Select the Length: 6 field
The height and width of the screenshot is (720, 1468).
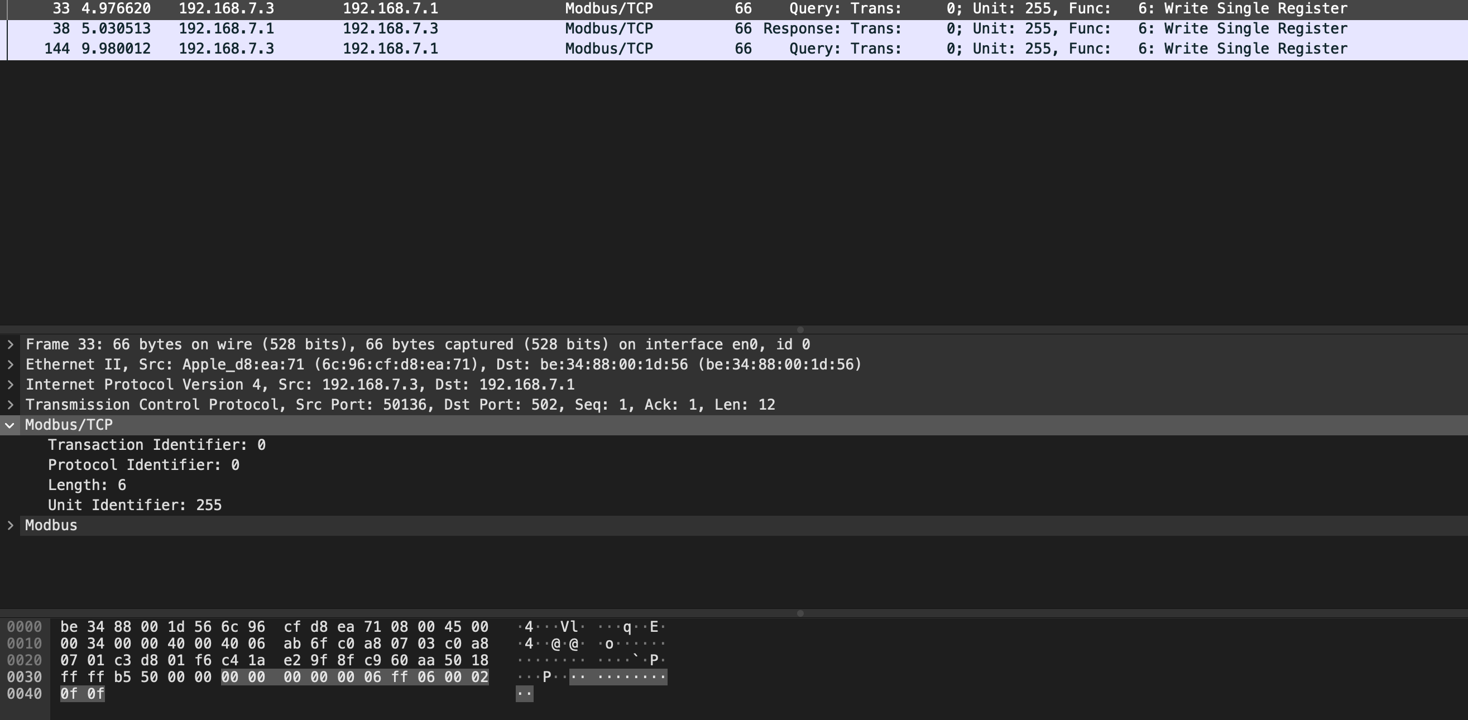tap(87, 485)
